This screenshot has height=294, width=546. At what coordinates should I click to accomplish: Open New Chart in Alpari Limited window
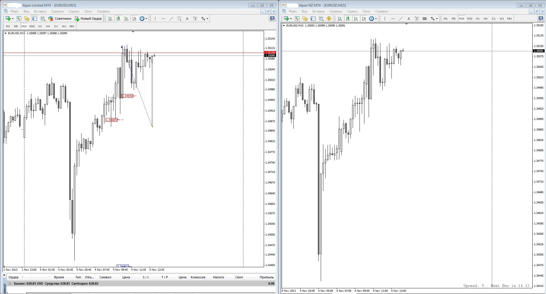click(8, 19)
